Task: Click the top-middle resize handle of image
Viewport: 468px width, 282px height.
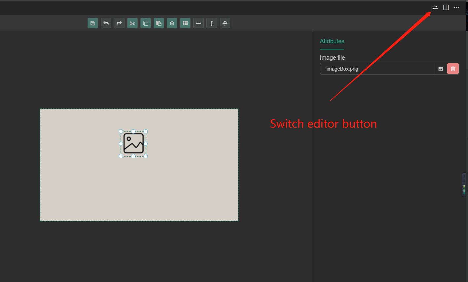Action: tap(133, 131)
